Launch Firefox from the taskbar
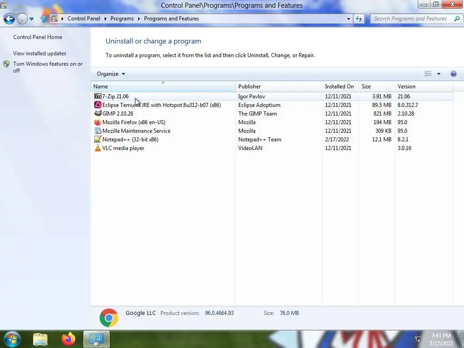This screenshot has width=464, height=348. pyautogui.click(x=68, y=339)
